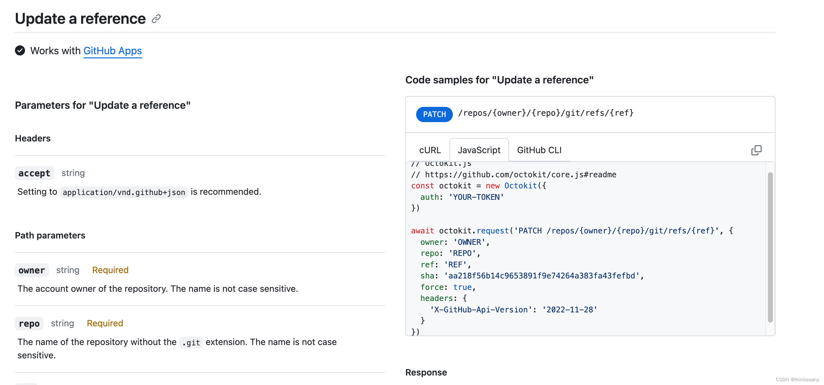The image size is (824, 385).
Task: Click the .git inline code chip
Action: pos(191,342)
